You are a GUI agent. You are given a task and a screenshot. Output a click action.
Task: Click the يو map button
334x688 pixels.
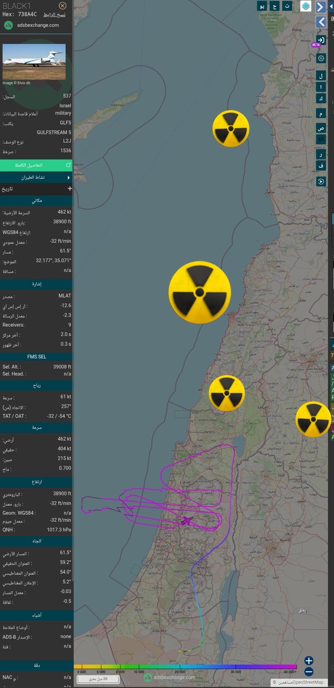pyautogui.click(x=263, y=6)
